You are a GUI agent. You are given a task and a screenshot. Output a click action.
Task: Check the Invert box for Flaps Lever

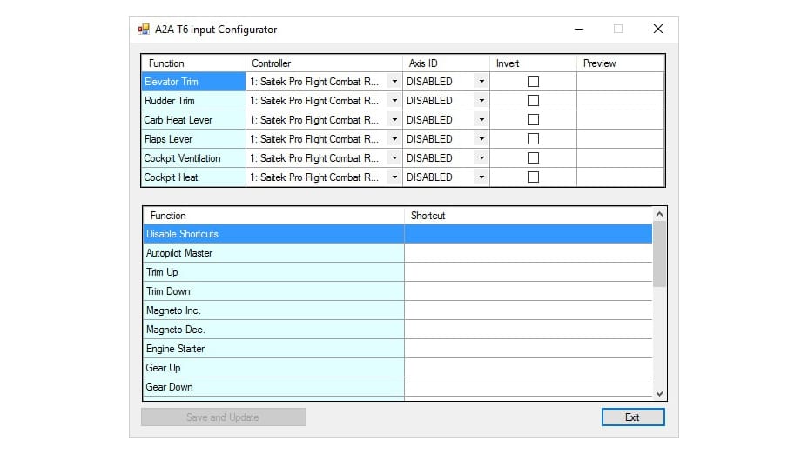point(533,139)
